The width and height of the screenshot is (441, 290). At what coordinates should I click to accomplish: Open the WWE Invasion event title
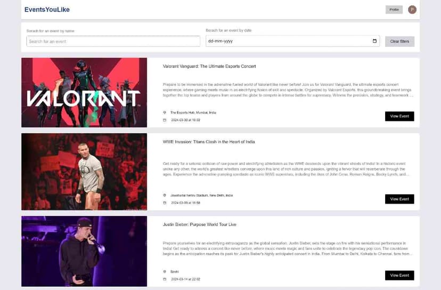(x=209, y=142)
